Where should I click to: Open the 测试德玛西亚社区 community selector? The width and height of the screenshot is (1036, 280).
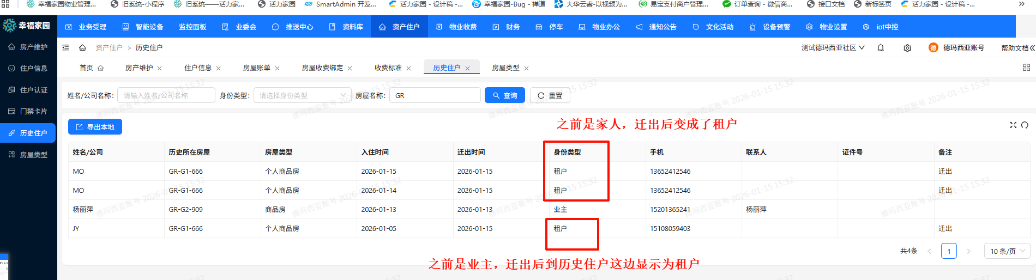pyautogui.click(x=833, y=48)
